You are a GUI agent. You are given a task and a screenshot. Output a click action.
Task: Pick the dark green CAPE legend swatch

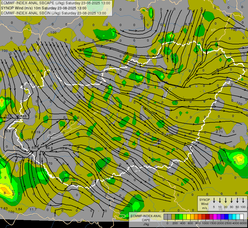point(177,217)
